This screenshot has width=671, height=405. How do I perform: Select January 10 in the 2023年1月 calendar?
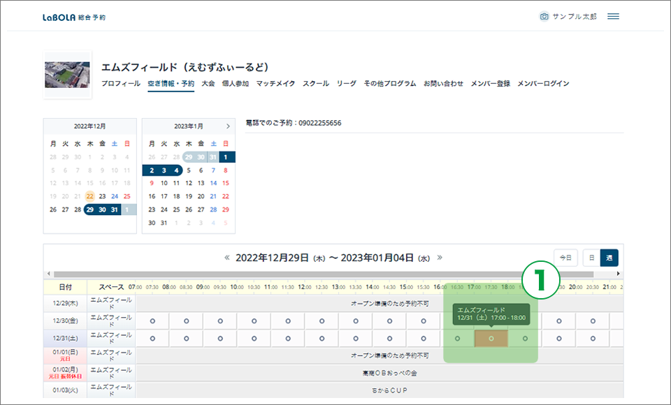[x=164, y=183]
